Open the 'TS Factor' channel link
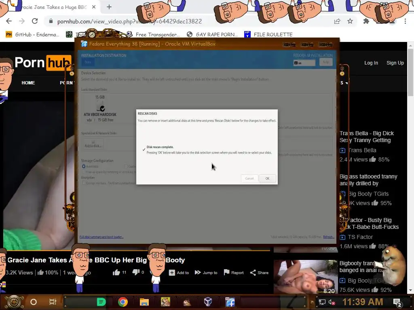Image resolution: width=414 pixels, height=310 pixels. (x=360, y=237)
